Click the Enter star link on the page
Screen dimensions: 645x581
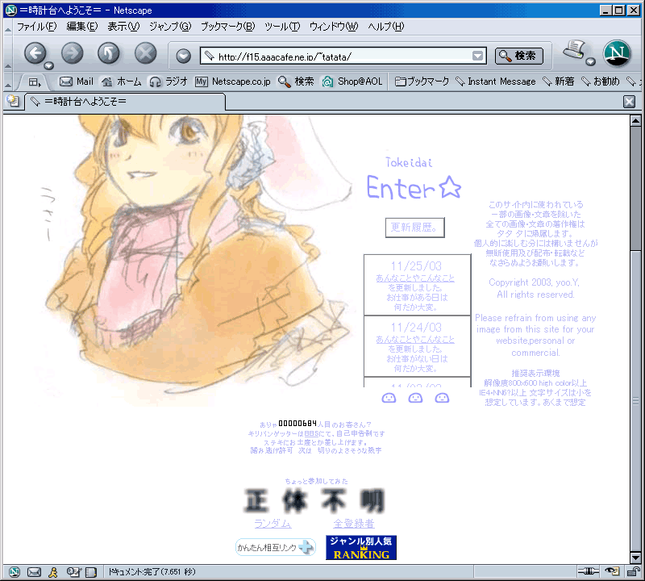[x=414, y=188]
